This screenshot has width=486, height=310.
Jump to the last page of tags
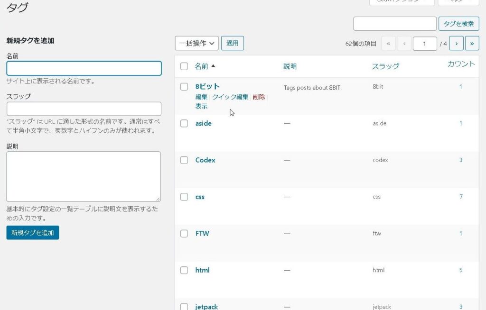[472, 43]
